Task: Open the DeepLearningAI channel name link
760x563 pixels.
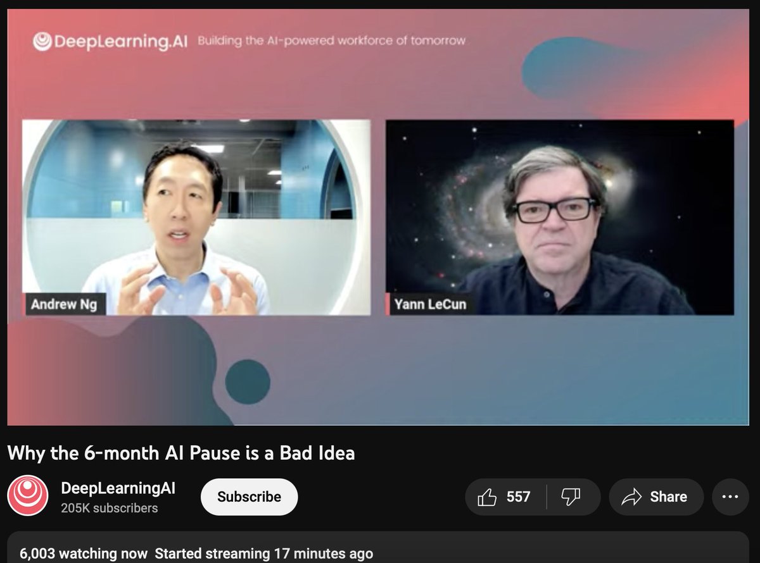Action: click(118, 488)
